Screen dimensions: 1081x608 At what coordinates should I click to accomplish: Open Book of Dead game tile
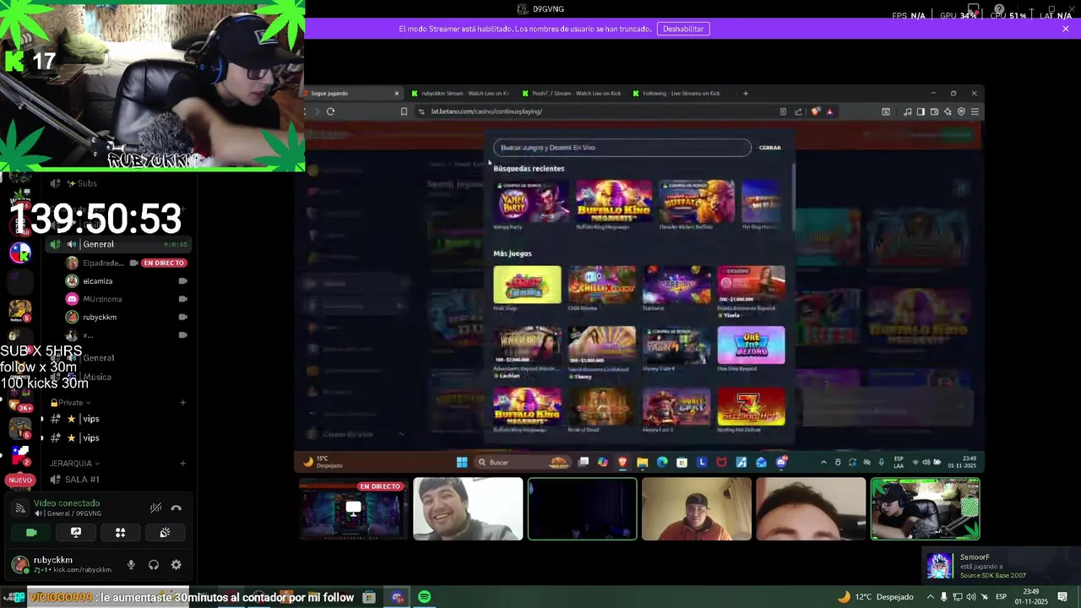point(602,406)
